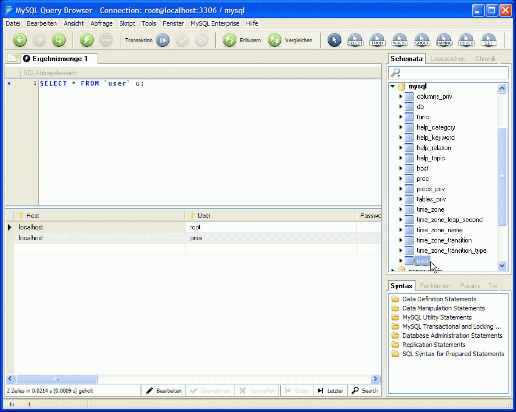
Task: Click the Search button in status bar
Action: coord(365,391)
